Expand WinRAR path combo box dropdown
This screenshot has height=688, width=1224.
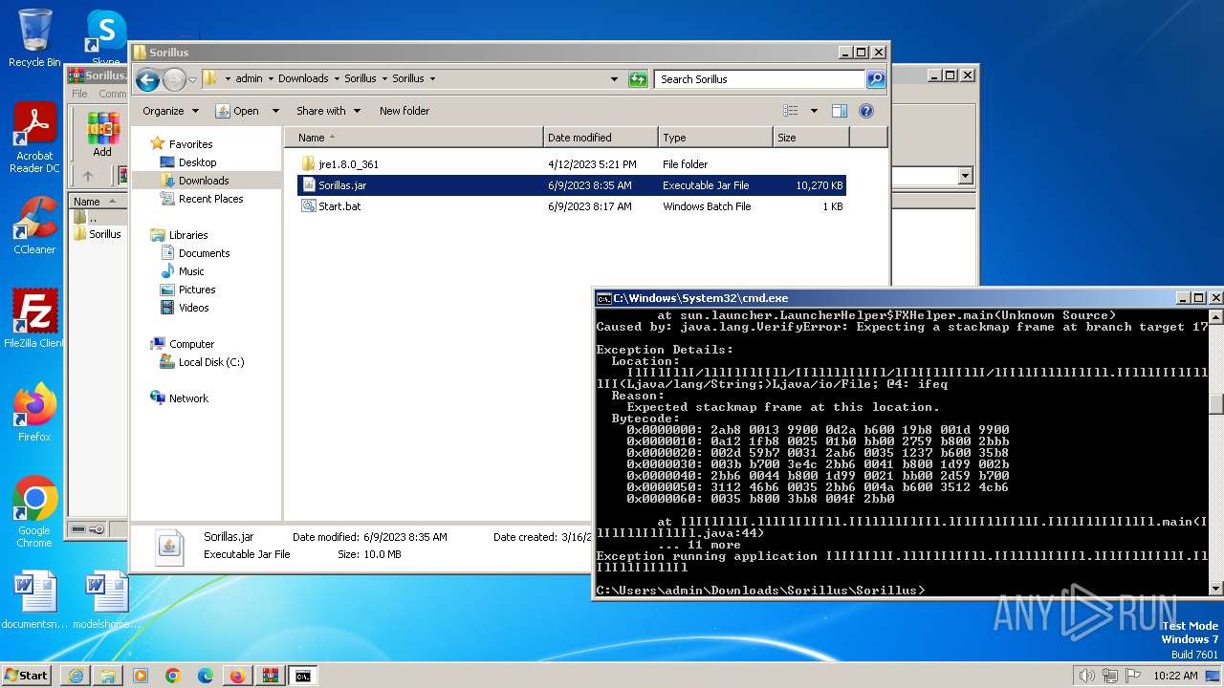[x=965, y=176]
